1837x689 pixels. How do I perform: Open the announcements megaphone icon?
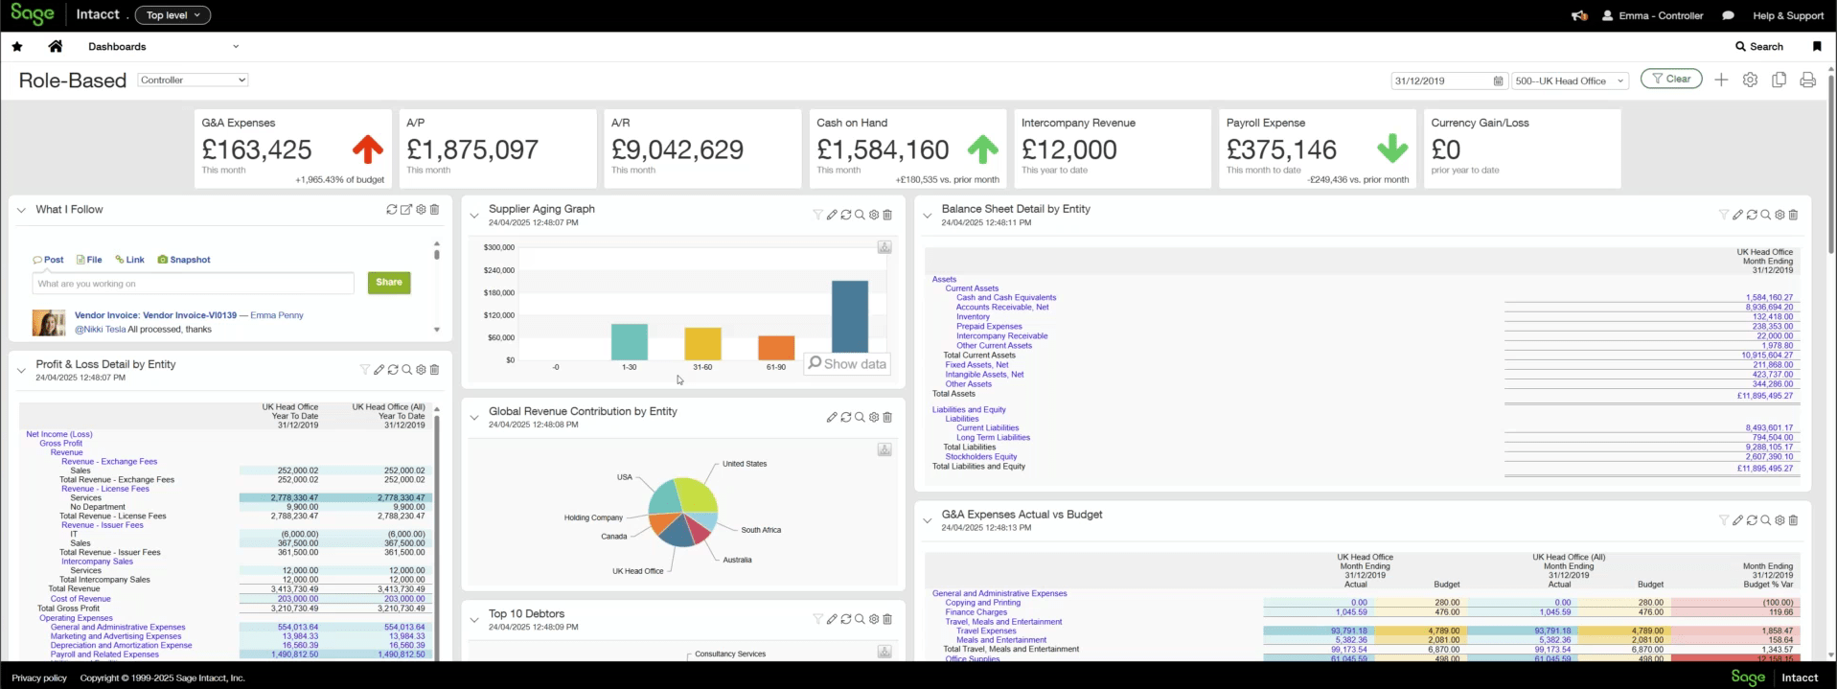[1579, 15]
